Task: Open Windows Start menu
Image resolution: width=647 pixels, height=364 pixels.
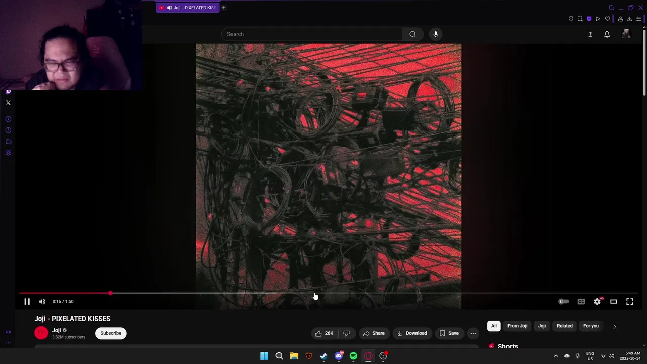Action: tap(264, 356)
